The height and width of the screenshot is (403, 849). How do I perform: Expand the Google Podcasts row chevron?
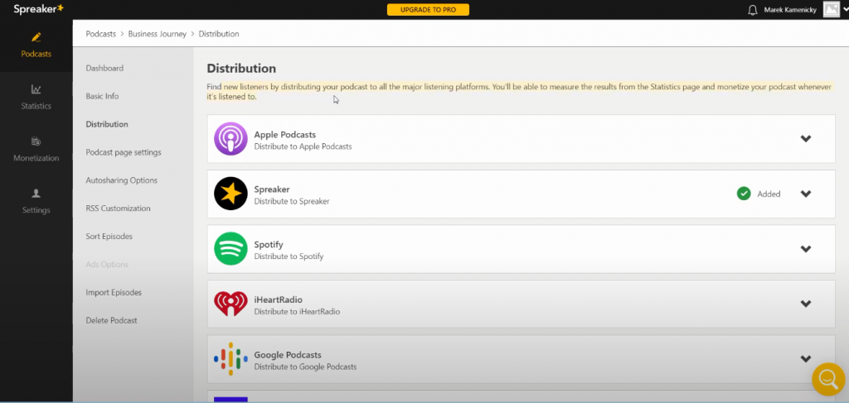point(806,358)
